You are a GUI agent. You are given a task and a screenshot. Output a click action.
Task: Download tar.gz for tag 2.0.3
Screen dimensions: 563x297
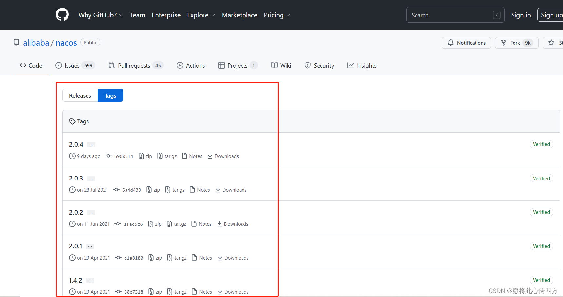pos(175,190)
